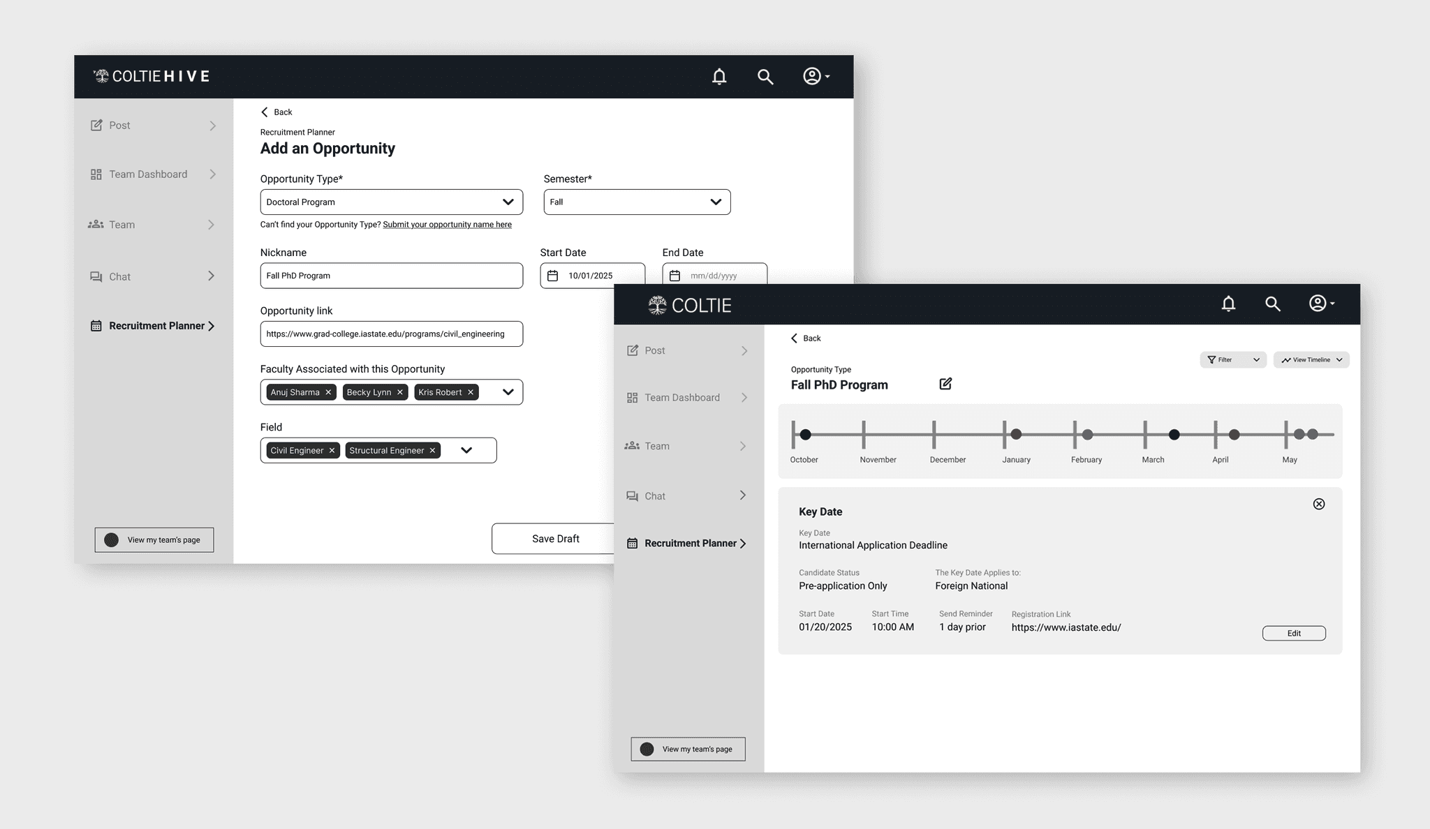Select March key date timeline dot
This screenshot has width=1430, height=829.
click(1174, 435)
